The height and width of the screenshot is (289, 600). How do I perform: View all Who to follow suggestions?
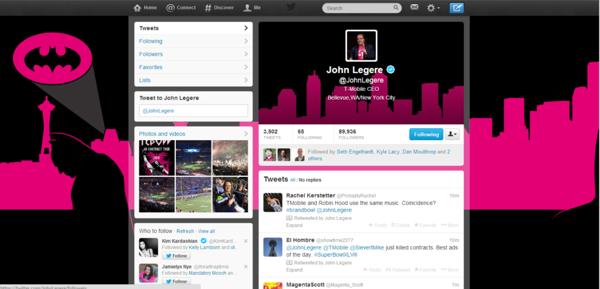tap(206, 231)
